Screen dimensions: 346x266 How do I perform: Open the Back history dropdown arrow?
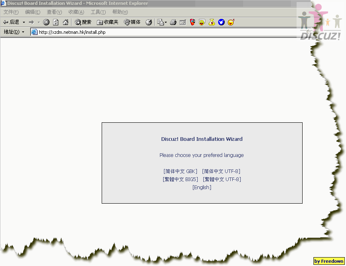(24, 22)
